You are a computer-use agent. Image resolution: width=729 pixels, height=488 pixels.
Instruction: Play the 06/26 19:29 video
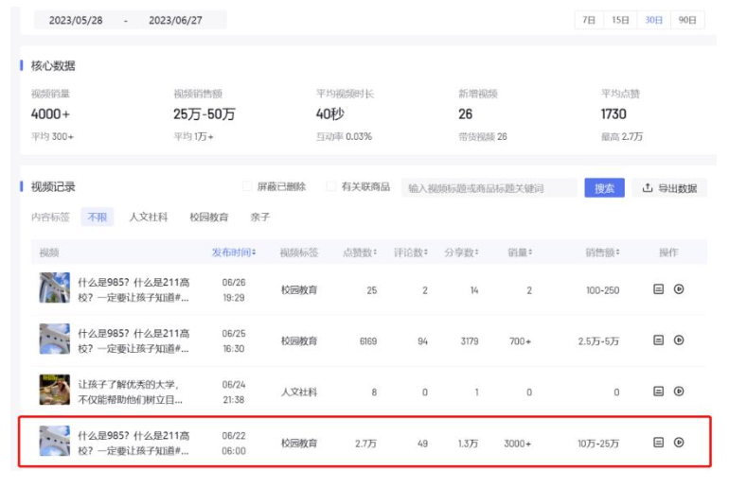(679, 289)
